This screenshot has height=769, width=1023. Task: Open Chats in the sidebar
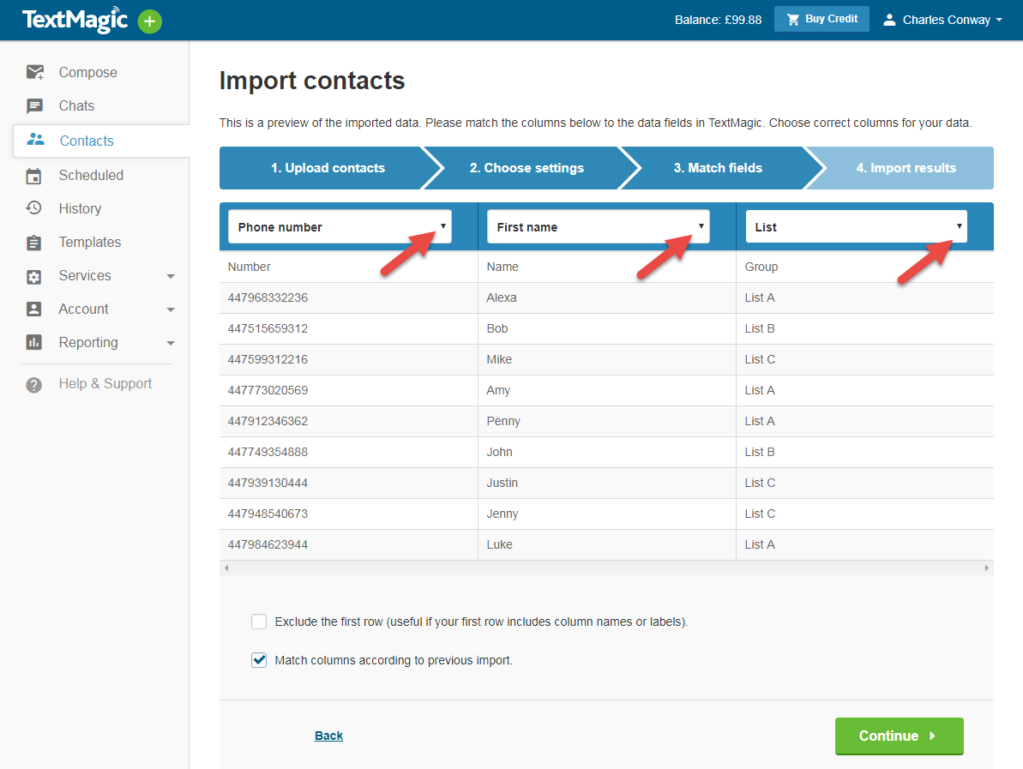(x=76, y=105)
